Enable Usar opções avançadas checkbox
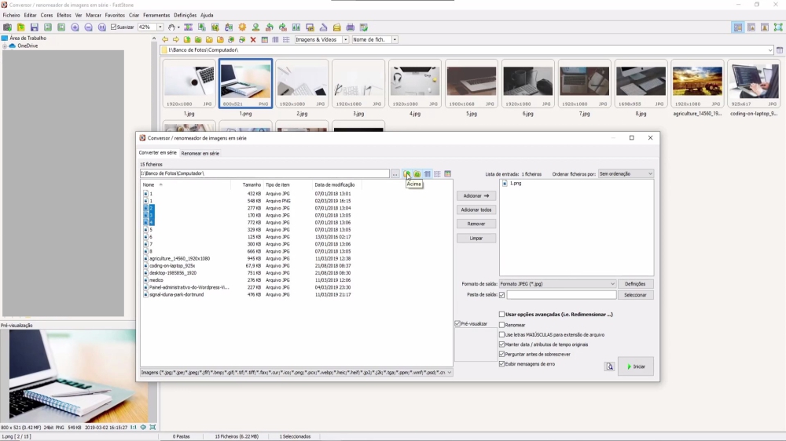Viewport: 786px width, 441px height. tap(501, 315)
